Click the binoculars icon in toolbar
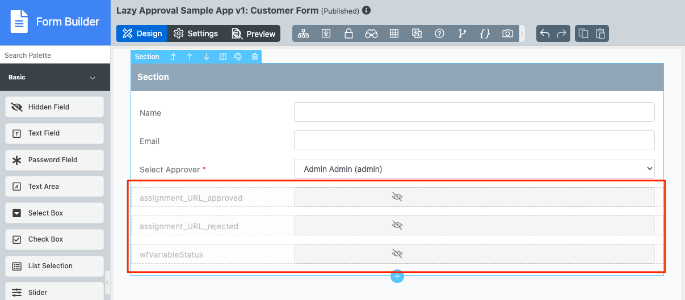The width and height of the screenshot is (685, 300). pyautogui.click(x=371, y=33)
